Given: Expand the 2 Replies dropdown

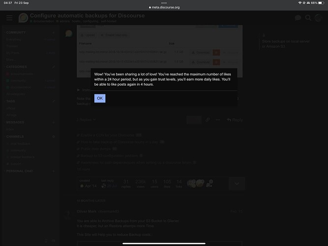Looking at the screenshot, I should (x=86, y=120).
